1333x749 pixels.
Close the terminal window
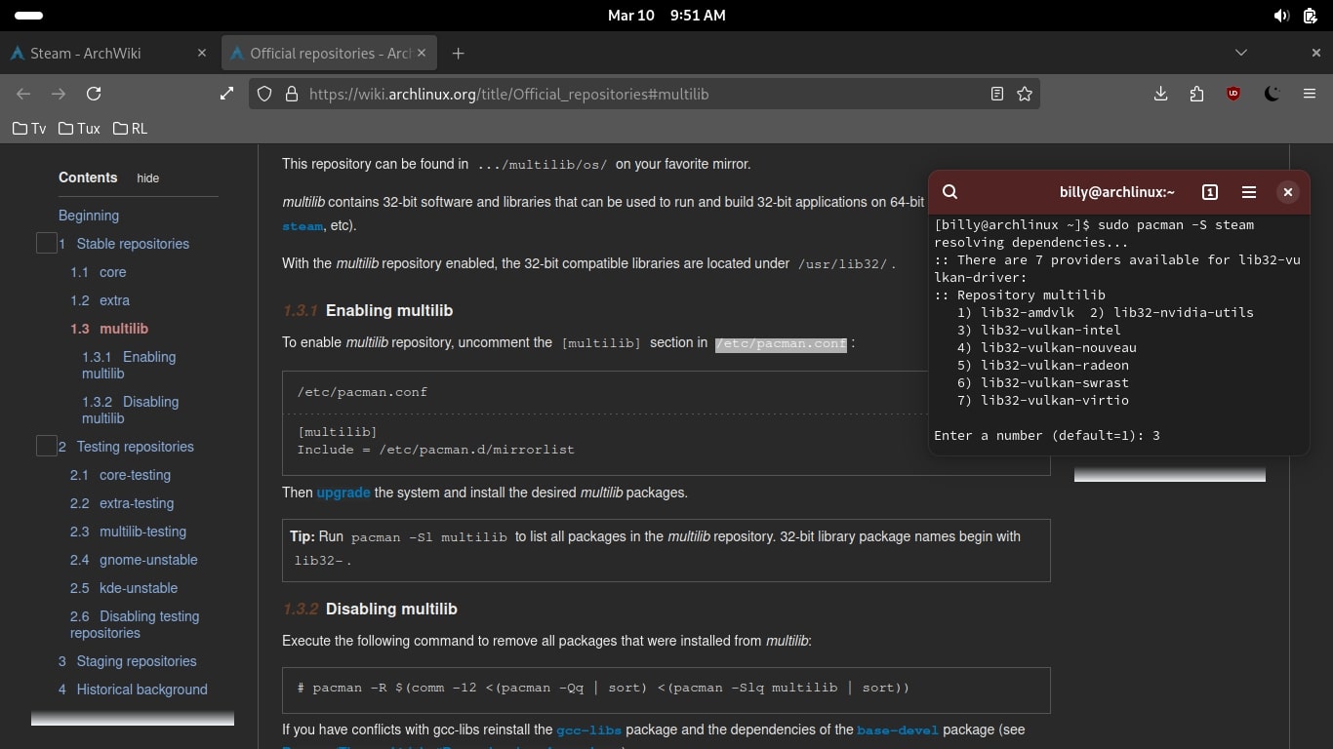tap(1288, 192)
